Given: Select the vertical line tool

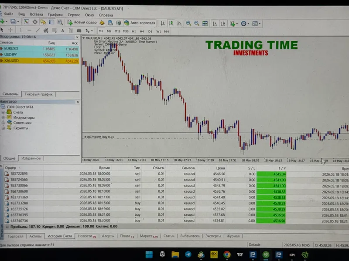Looking at the screenshot, I should (21, 30).
